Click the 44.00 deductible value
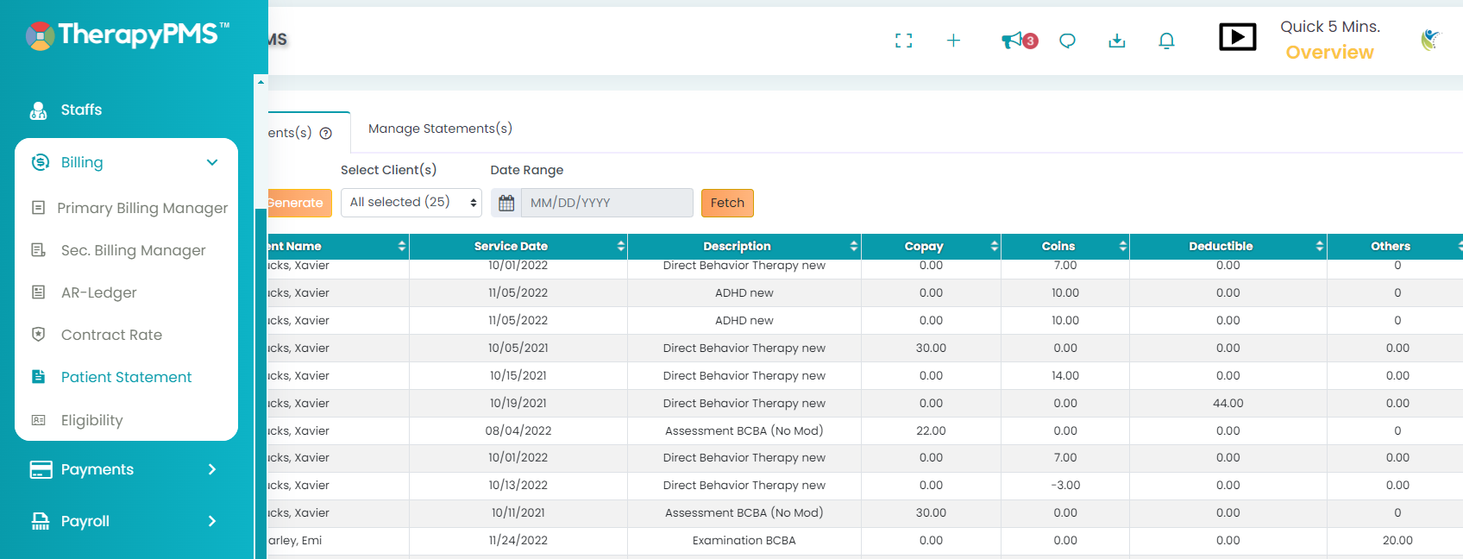Image resolution: width=1463 pixels, height=559 pixels. (1228, 403)
